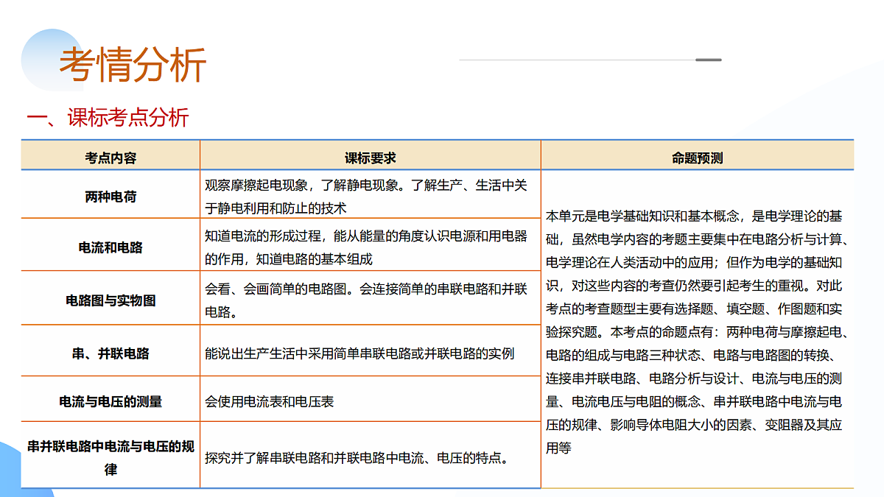The width and height of the screenshot is (884, 497).
Task: Click the 电流和电路 row label
Action: click(110, 247)
